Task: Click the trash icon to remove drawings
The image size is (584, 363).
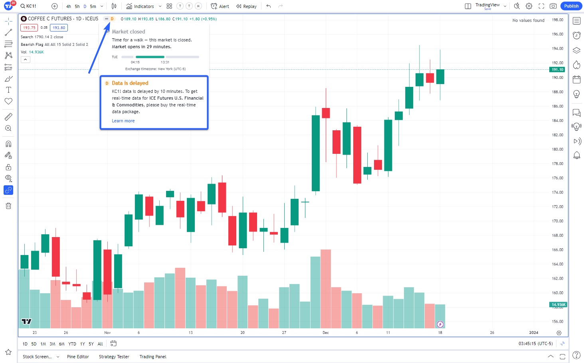Action: [8, 206]
